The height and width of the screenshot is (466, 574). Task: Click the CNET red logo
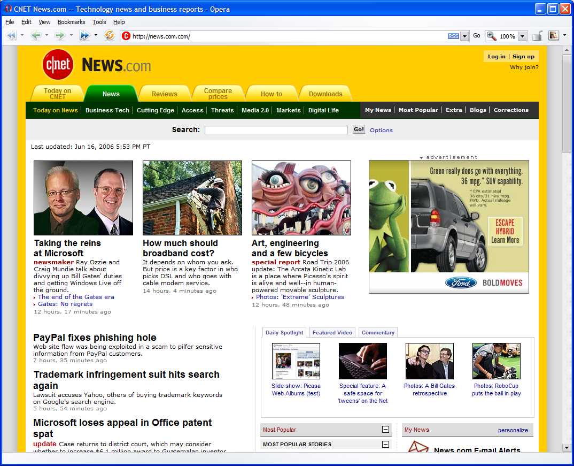pos(58,65)
